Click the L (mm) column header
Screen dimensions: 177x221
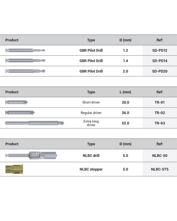[x=125, y=92]
